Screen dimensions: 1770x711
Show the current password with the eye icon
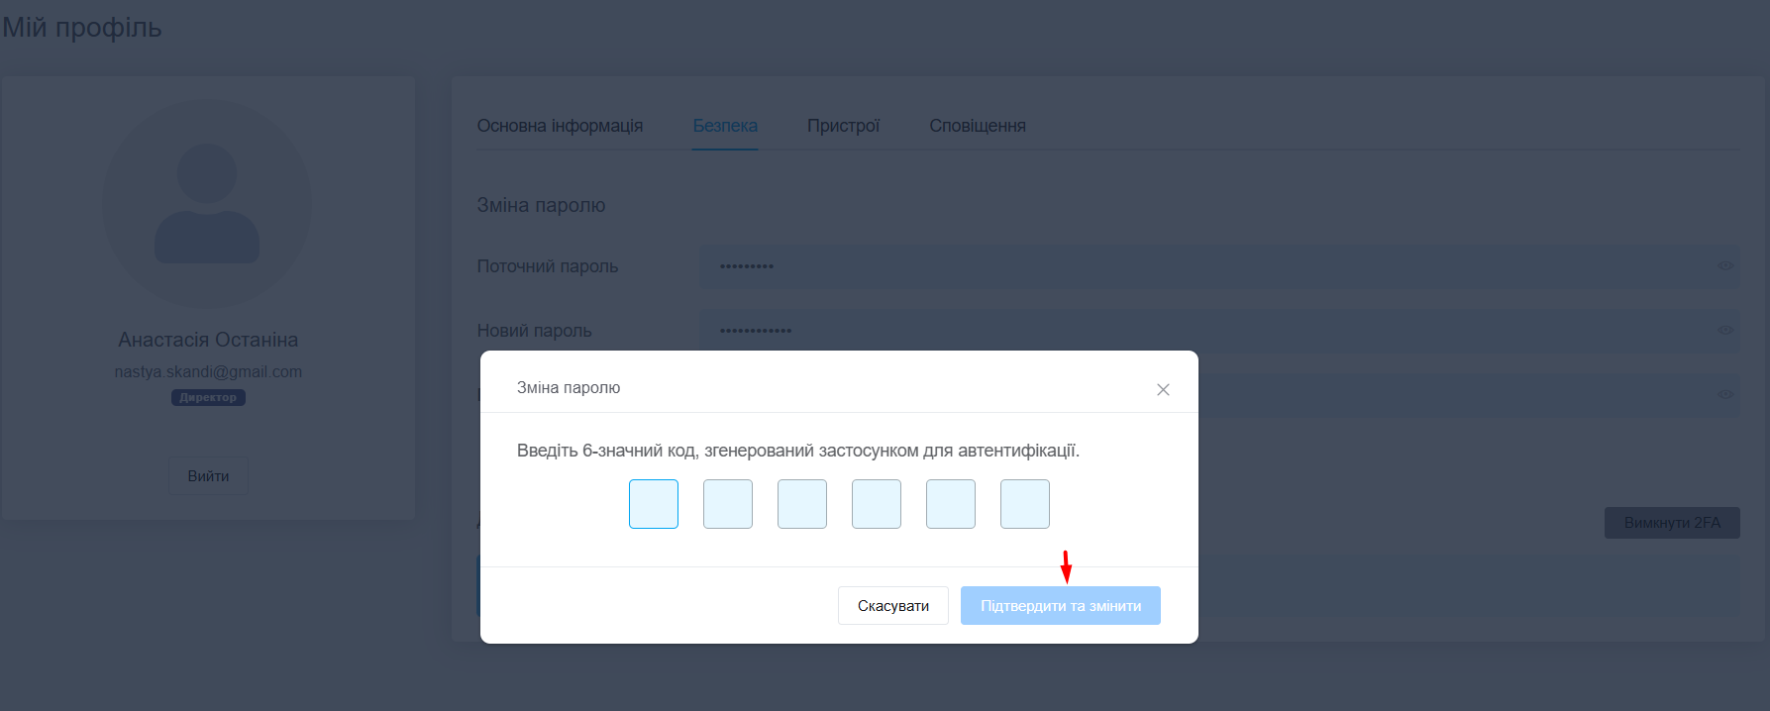pos(1724,266)
